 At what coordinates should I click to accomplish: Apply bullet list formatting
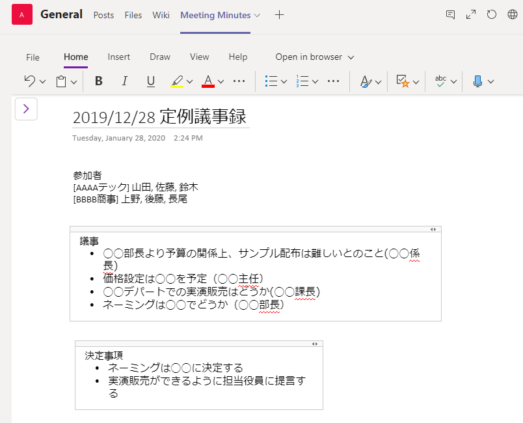tap(271, 81)
